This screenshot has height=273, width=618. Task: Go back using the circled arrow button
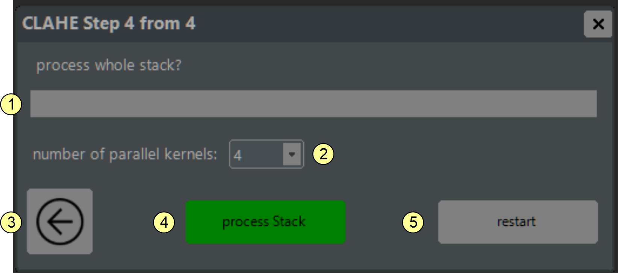(x=60, y=221)
